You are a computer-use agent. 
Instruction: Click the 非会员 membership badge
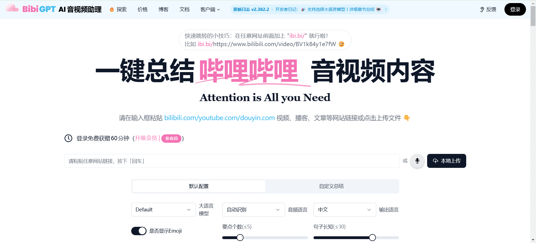tap(171, 138)
